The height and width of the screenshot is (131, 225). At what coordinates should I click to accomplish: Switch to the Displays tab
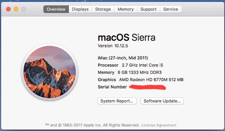[x=80, y=9]
